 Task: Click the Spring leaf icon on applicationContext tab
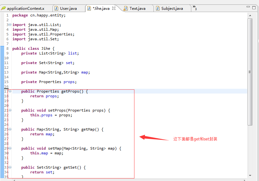tap(3, 8)
